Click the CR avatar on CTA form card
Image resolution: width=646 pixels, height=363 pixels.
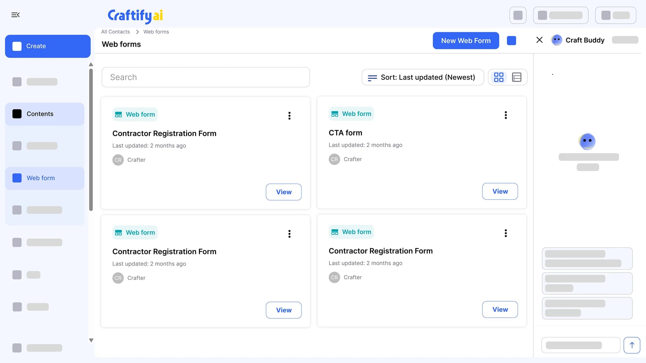334,159
